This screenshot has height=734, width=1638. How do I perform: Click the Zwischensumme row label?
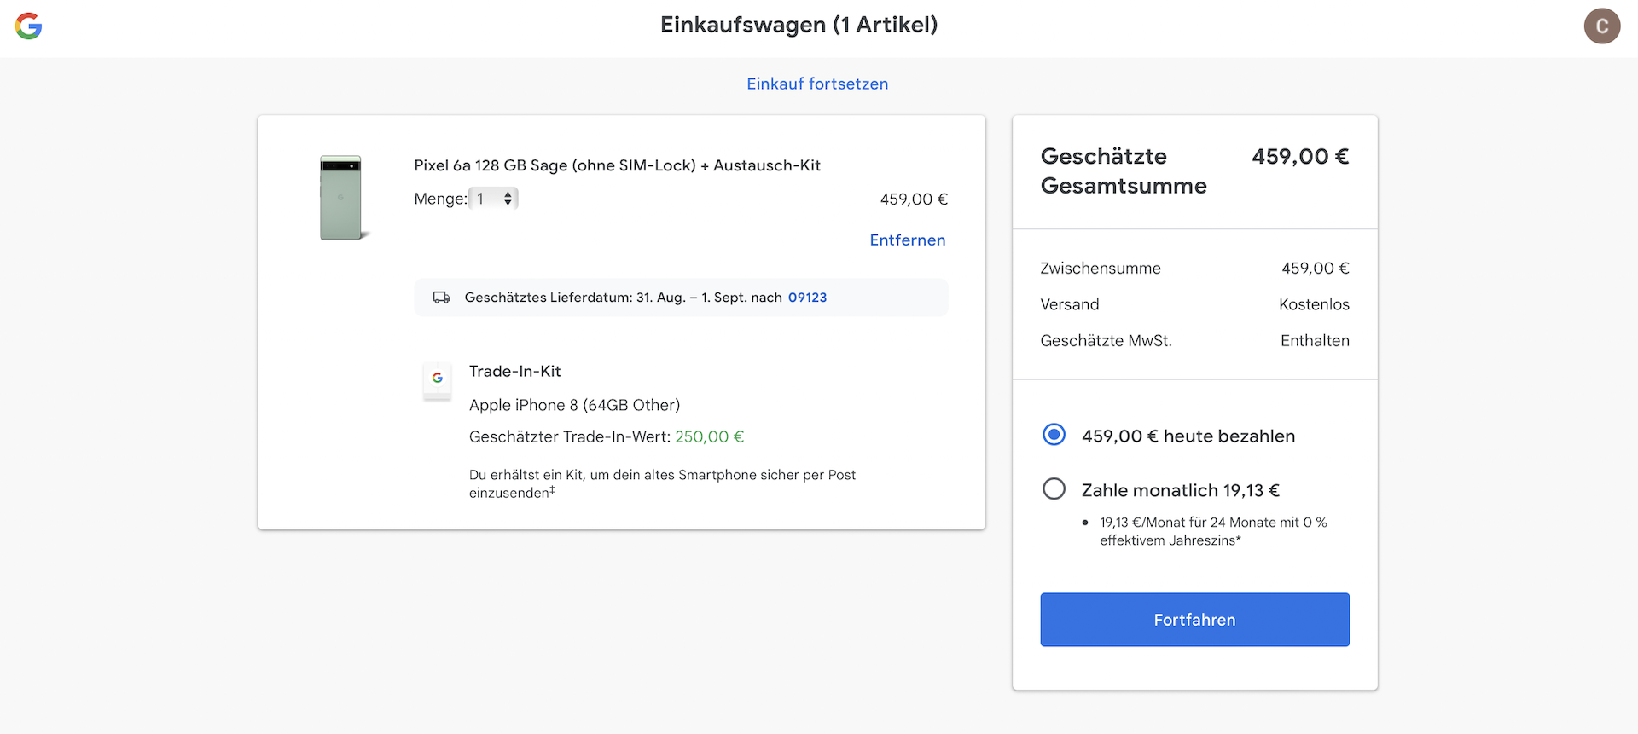point(1101,269)
